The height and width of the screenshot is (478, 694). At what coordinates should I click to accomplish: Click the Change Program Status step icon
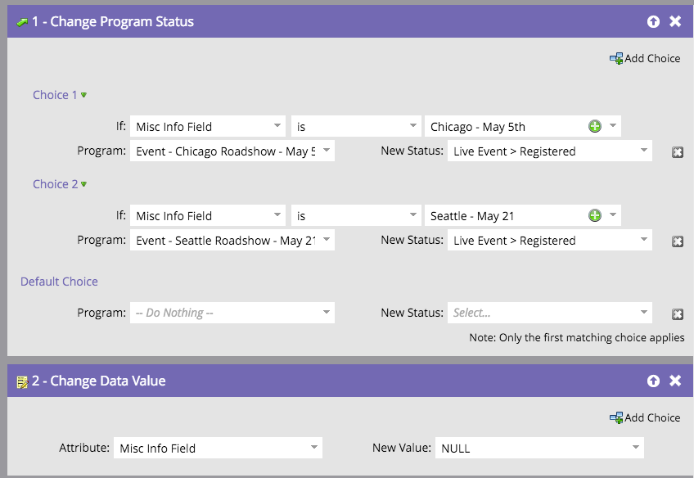(20, 21)
